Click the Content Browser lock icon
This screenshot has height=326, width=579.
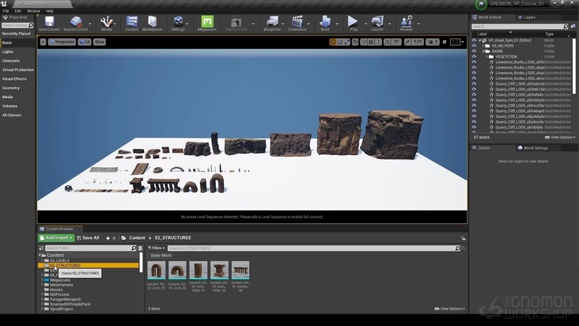click(x=463, y=238)
